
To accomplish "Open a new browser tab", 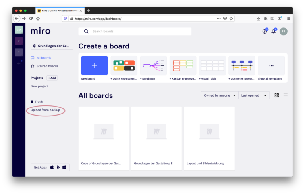I will click(x=88, y=10).
